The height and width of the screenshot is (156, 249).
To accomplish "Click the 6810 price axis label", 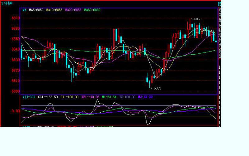I will pyautogui.click(x=16, y=81).
